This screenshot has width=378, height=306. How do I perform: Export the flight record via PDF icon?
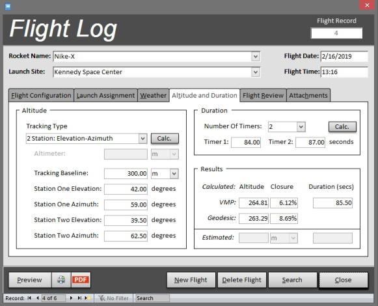pos(81,280)
